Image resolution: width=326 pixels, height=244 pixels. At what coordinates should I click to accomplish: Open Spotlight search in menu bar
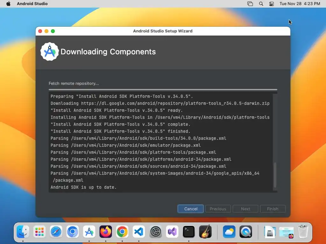point(261,4)
